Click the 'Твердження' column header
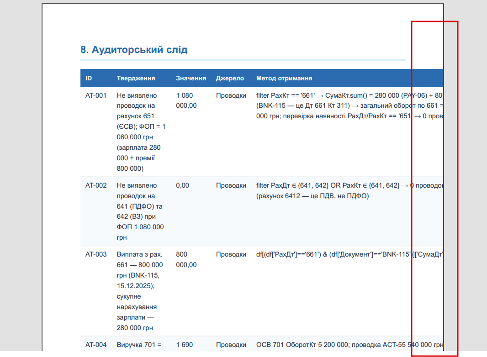 click(x=136, y=78)
